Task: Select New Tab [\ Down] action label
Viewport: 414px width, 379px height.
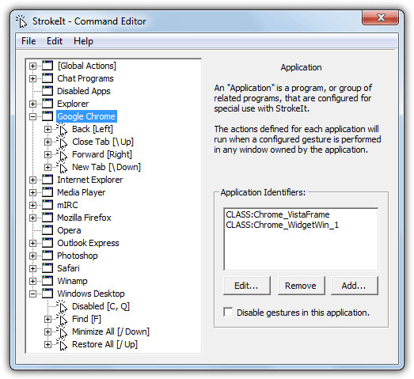Action: click(106, 167)
